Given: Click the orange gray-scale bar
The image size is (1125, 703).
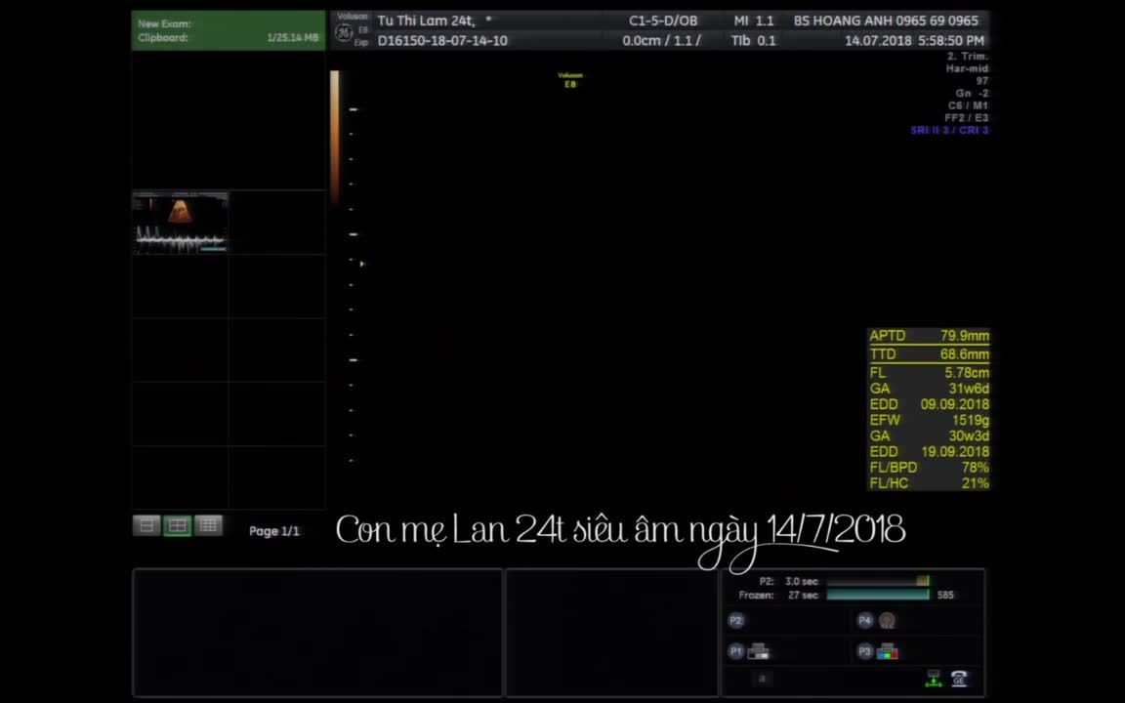Looking at the screenshot, I should 334,137.
